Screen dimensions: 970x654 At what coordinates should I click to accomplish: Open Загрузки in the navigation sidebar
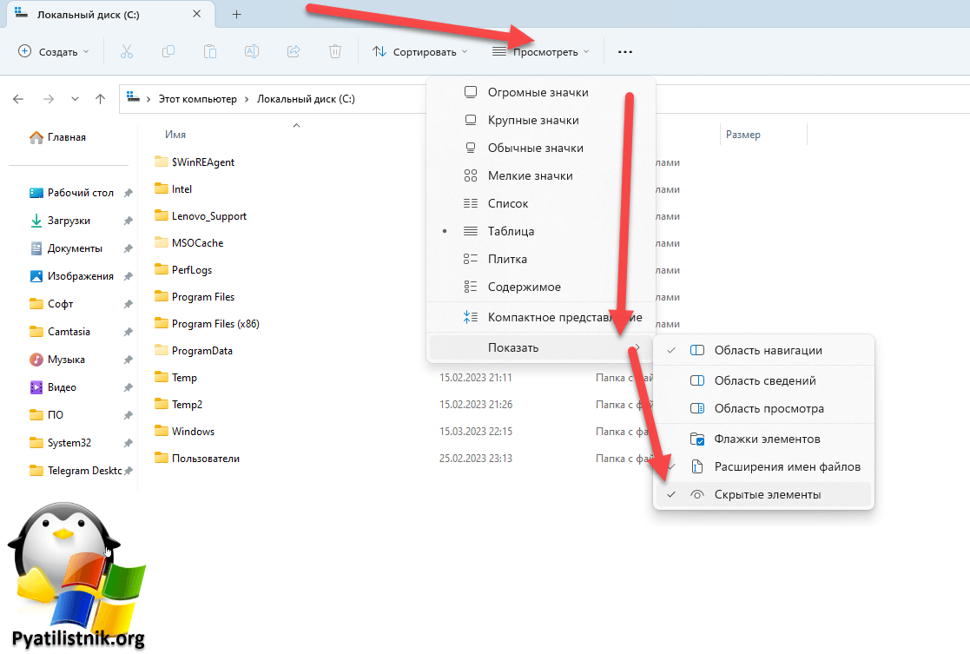(68, 221)
